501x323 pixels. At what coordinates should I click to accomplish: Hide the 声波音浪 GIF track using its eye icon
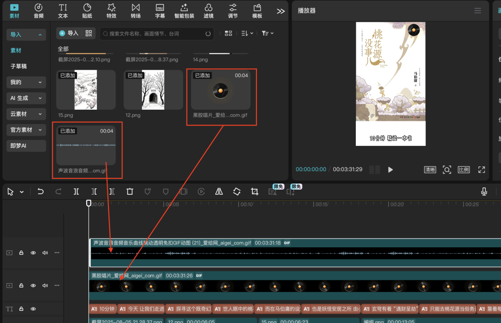click(x=33, y=253)
